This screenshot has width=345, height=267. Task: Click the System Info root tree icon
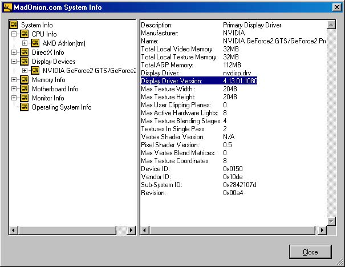(x=14, y=25)
